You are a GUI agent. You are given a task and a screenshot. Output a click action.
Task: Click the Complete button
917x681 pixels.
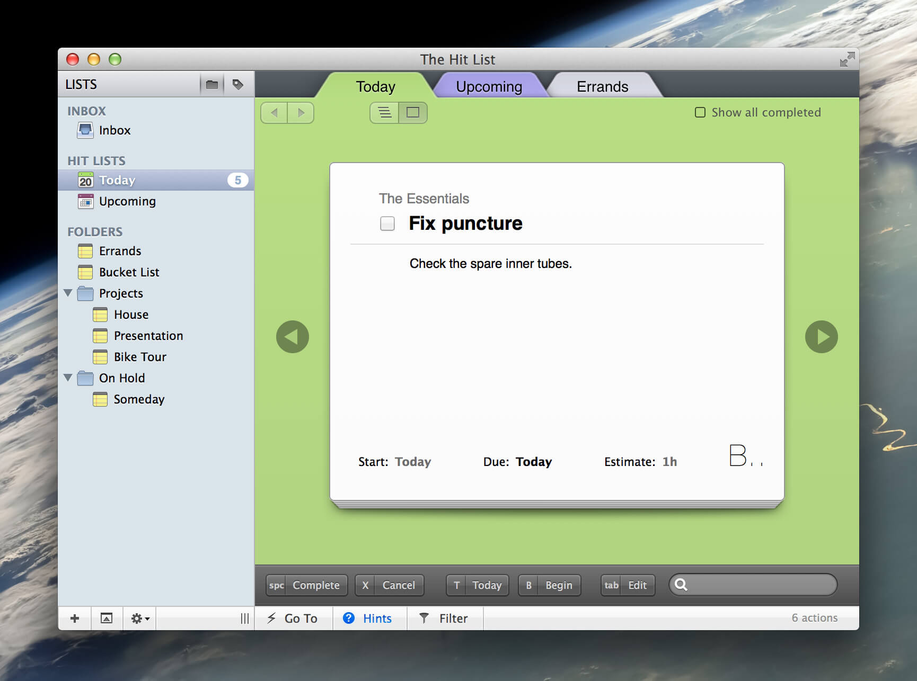click(x=306, y=585)
